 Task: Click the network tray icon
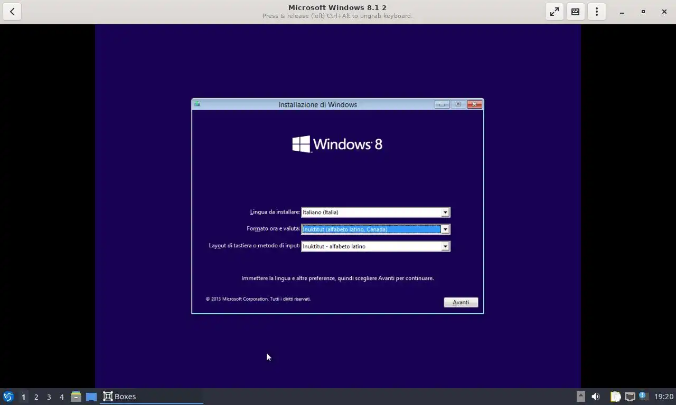[630, 397]
